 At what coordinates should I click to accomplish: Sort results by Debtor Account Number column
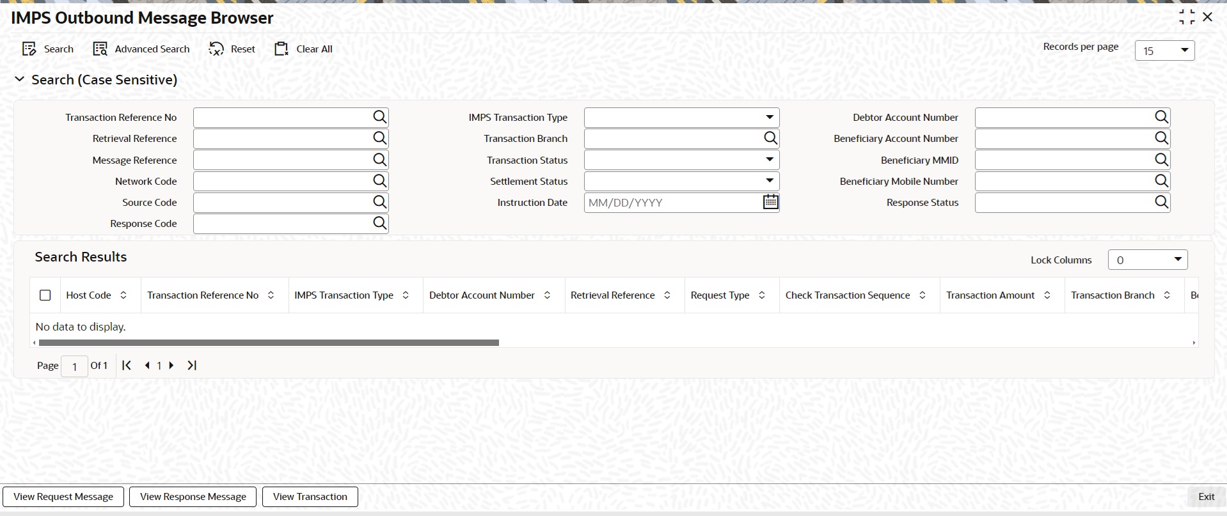(547, 295)
